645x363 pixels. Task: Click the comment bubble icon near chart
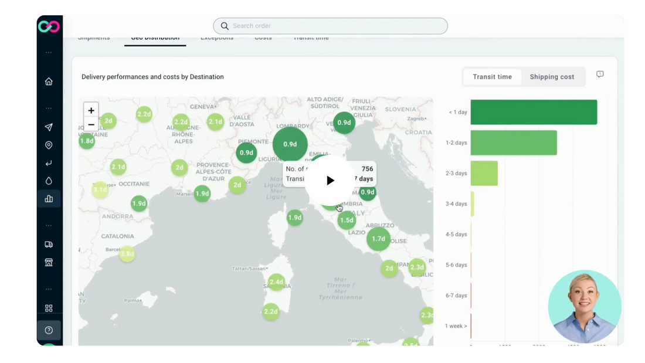(600, 74)
